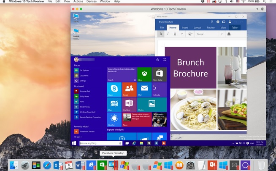The width and height of the screenshot is (276, 171).
Task: Open the Store (Beta) tile
Action: tap(160, 74)
